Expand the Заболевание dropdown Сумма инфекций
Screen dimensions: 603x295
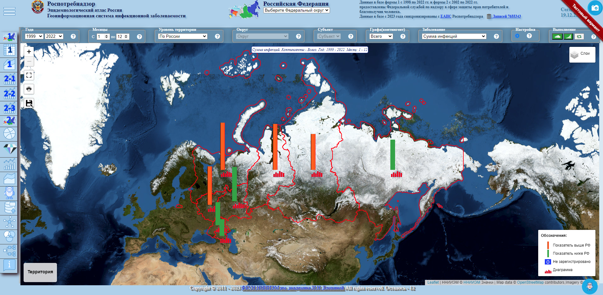[454, 36]
